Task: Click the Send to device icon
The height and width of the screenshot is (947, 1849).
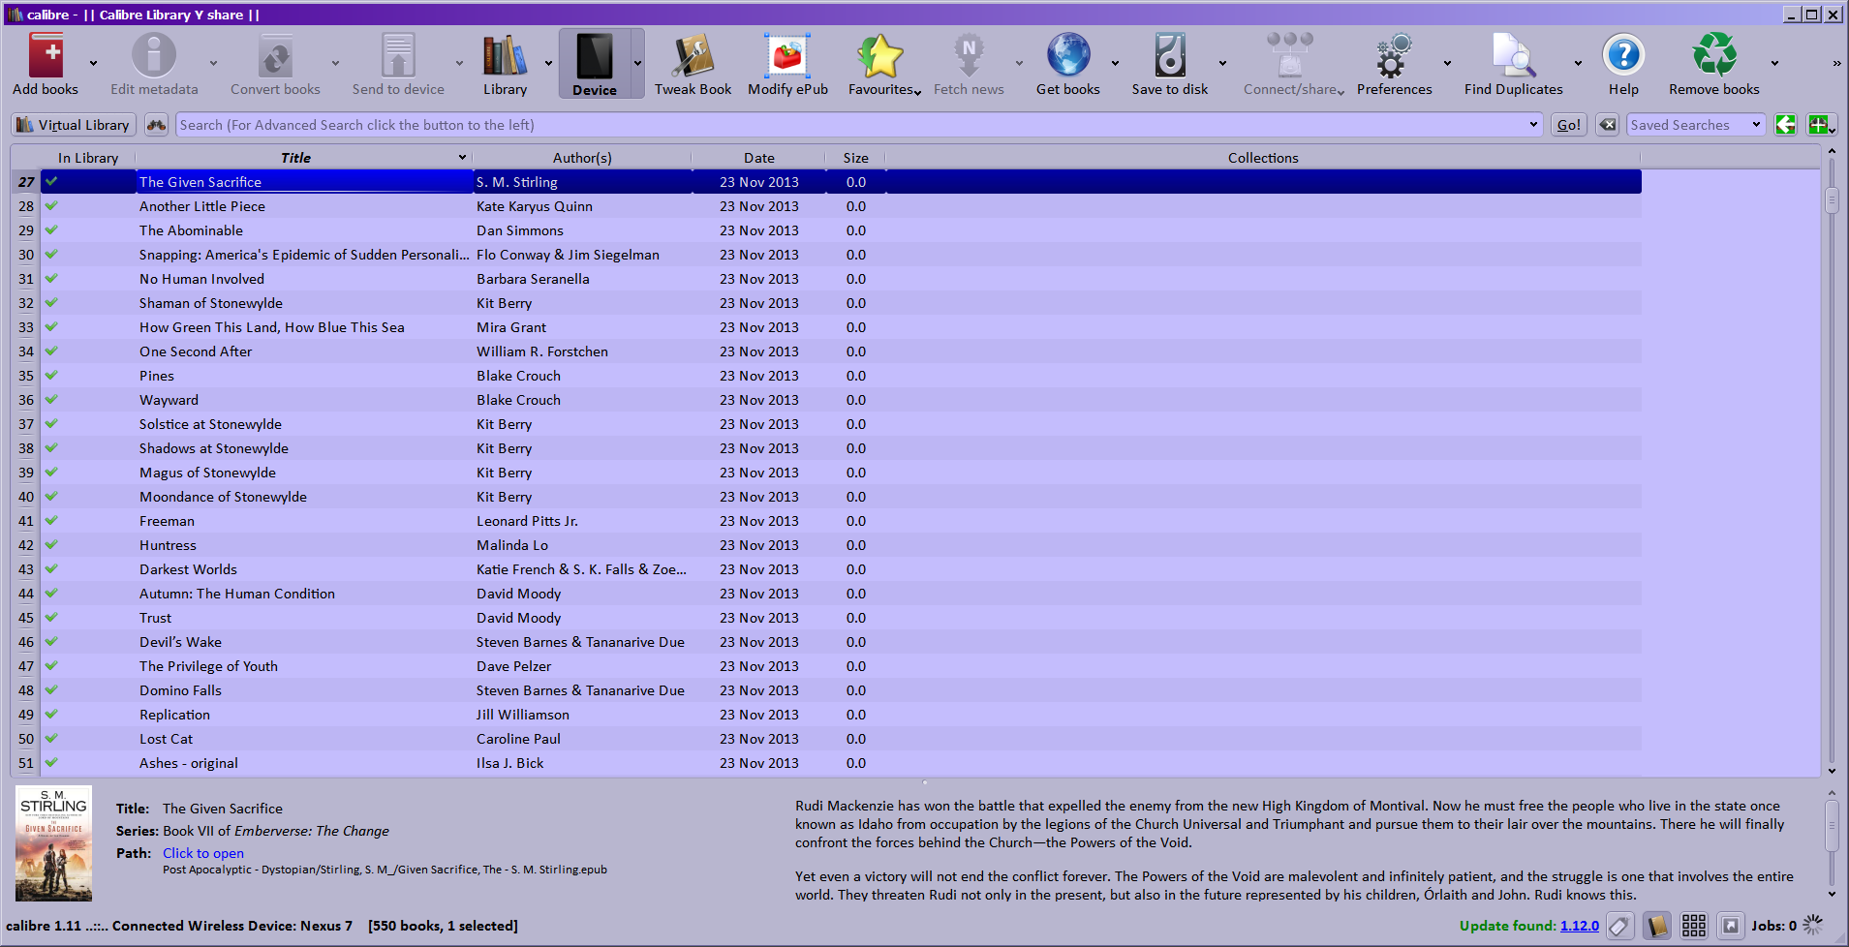Action: point(398,55)
